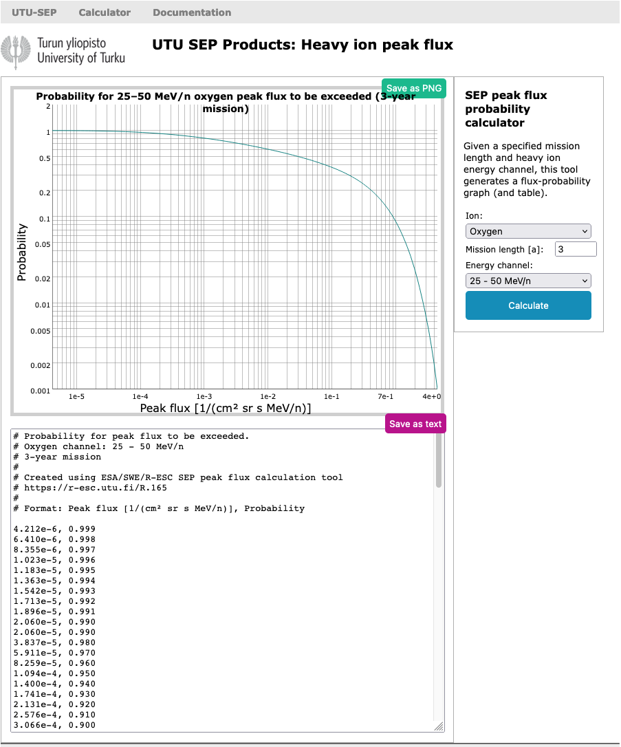The width and height of the screenshot is (621, 747).
Task: Click the Calculate button
Action: [x=527, y=305]
